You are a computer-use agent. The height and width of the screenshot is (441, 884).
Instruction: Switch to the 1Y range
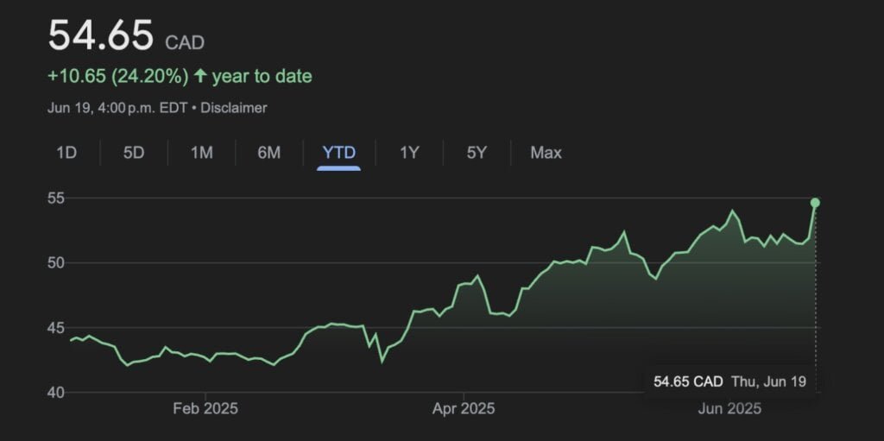[x=409, y=153]
